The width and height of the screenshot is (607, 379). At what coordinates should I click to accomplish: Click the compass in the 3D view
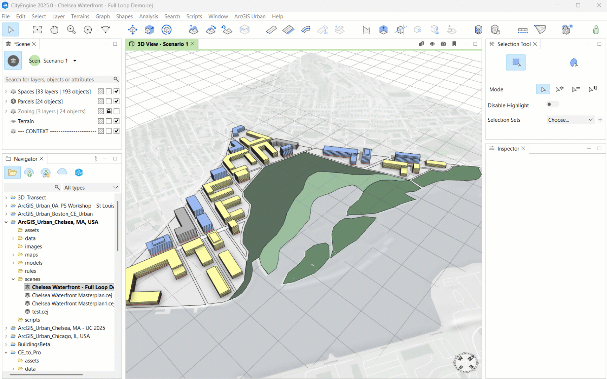pyautogui.click(x=466, y=363)
